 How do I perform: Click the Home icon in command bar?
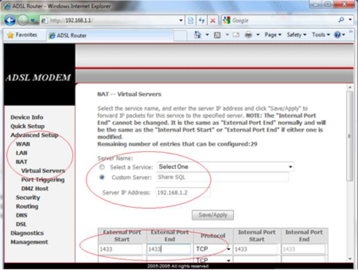point(198,35)
